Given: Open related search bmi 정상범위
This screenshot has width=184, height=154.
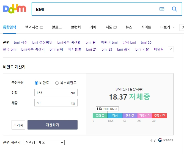Looking at the screenshot, I should click(42, 42).
